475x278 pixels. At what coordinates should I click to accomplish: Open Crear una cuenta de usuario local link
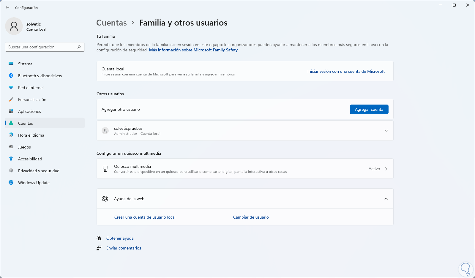pos(145,217)
